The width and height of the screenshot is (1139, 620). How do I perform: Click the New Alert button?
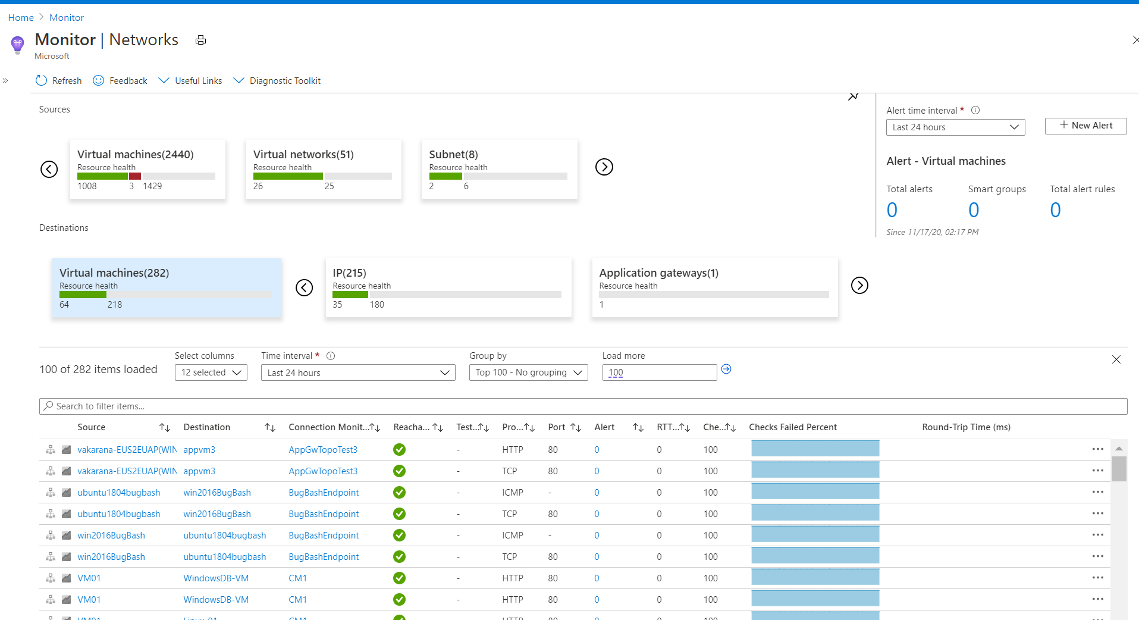[1085, 126]
